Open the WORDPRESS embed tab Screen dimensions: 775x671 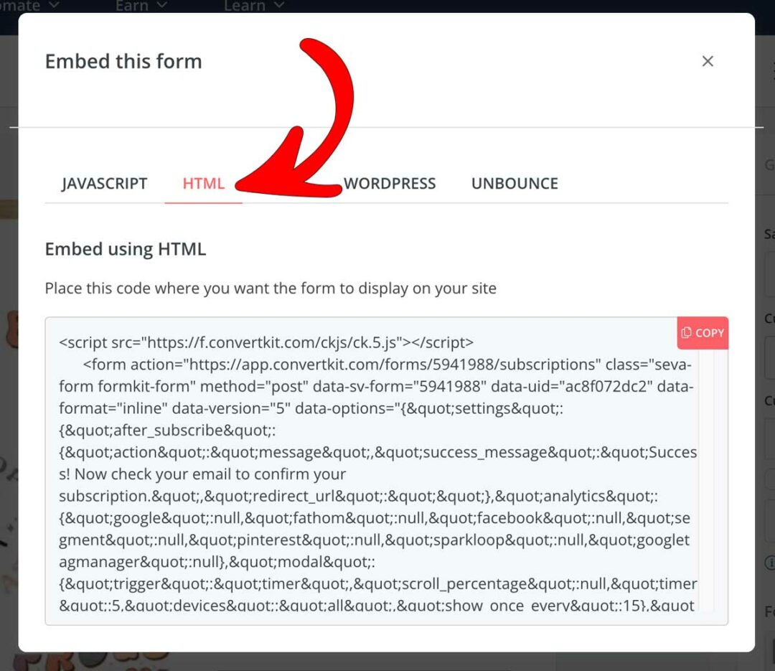pyautogui.click(x=390, y=184)
